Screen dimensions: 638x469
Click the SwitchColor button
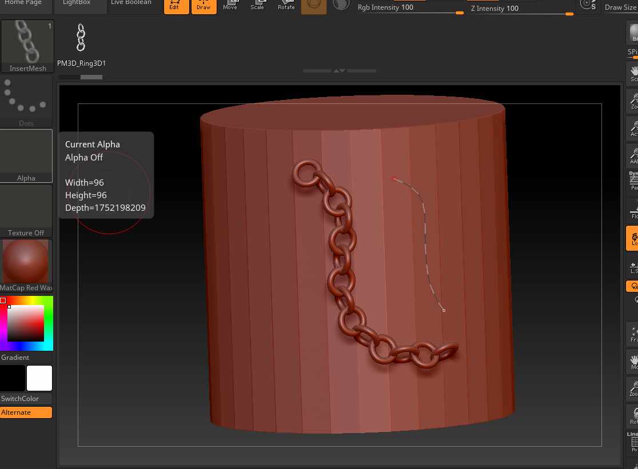(26, 398)
